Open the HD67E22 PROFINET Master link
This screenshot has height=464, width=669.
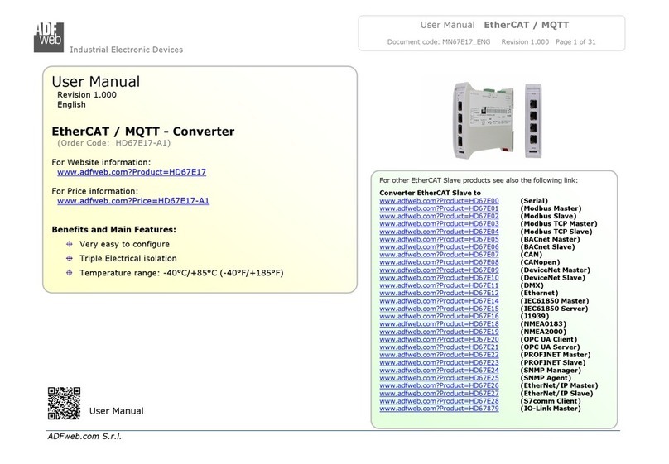tap(439, 355)
